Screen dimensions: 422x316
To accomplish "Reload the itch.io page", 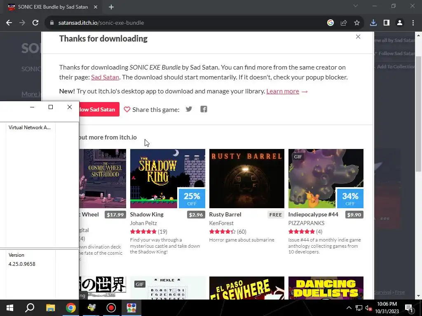I will pyautogui.click(x=35, y=23).
